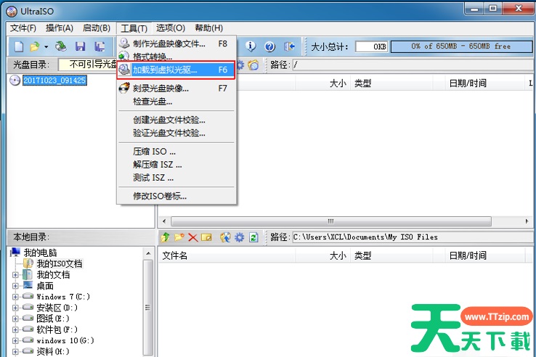Screen dimensions: 536x357
Task: Click the new folder icon in local directory toolbar
Action: (x=179, y=237)
